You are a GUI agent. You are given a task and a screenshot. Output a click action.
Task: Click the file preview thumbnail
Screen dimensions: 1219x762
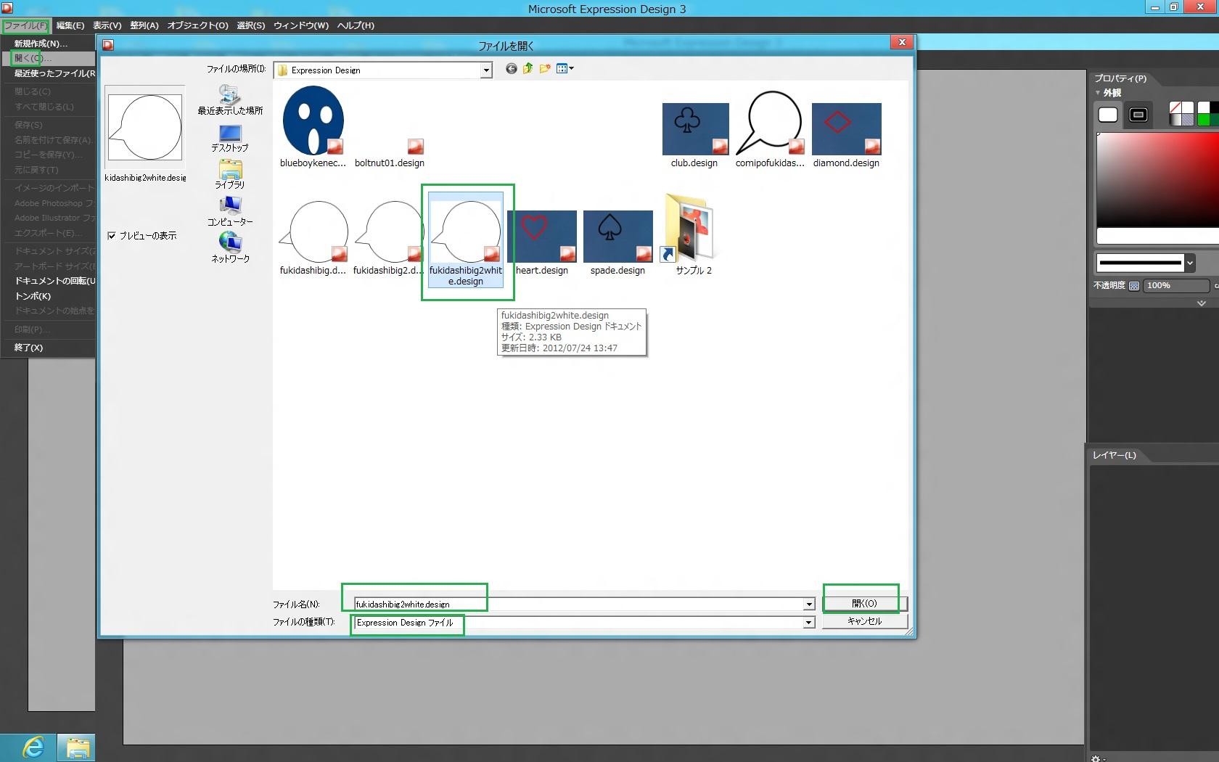tap(145, 127)
